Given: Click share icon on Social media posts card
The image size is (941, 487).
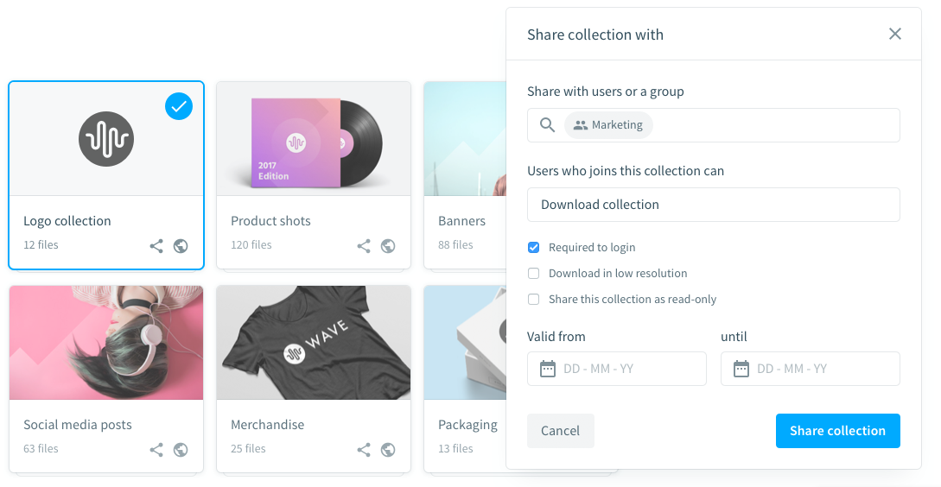Looking at the screenshot, I should [156, 450].
